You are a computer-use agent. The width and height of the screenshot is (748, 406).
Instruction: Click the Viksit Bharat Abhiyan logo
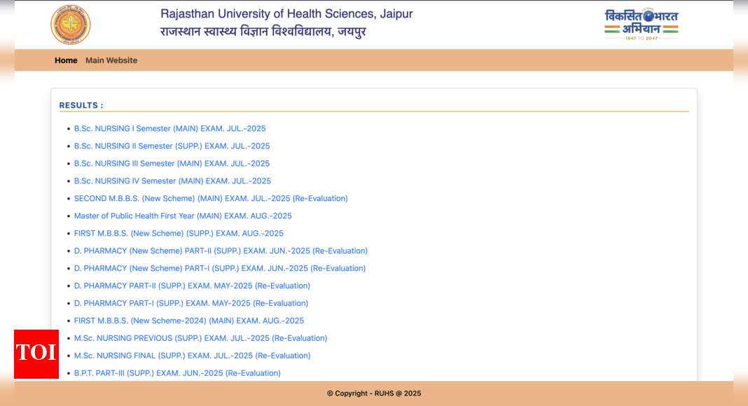click(641, 24)
